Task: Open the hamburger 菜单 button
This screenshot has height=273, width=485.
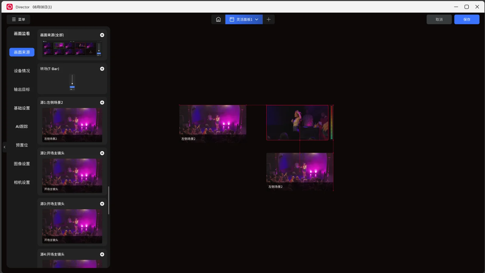Action: pos(18,19)
